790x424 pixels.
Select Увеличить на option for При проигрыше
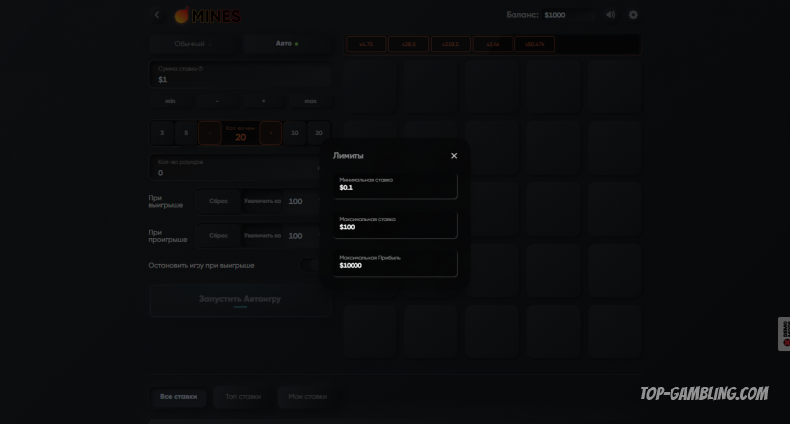click(x=263, y=236)
